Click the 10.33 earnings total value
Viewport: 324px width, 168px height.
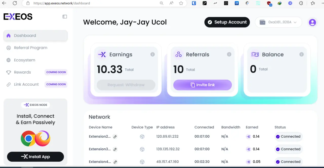110,69
